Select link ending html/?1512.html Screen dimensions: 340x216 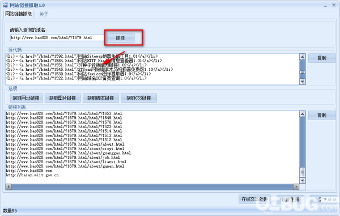tap(64, 140)
